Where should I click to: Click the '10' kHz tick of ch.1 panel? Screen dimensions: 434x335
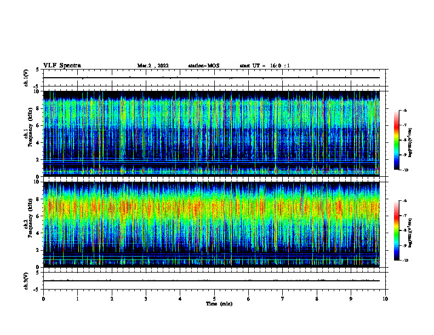pyautogui.click(x=37, y=91)
